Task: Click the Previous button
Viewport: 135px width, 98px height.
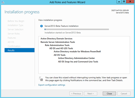Action: [x=76, y=93]
